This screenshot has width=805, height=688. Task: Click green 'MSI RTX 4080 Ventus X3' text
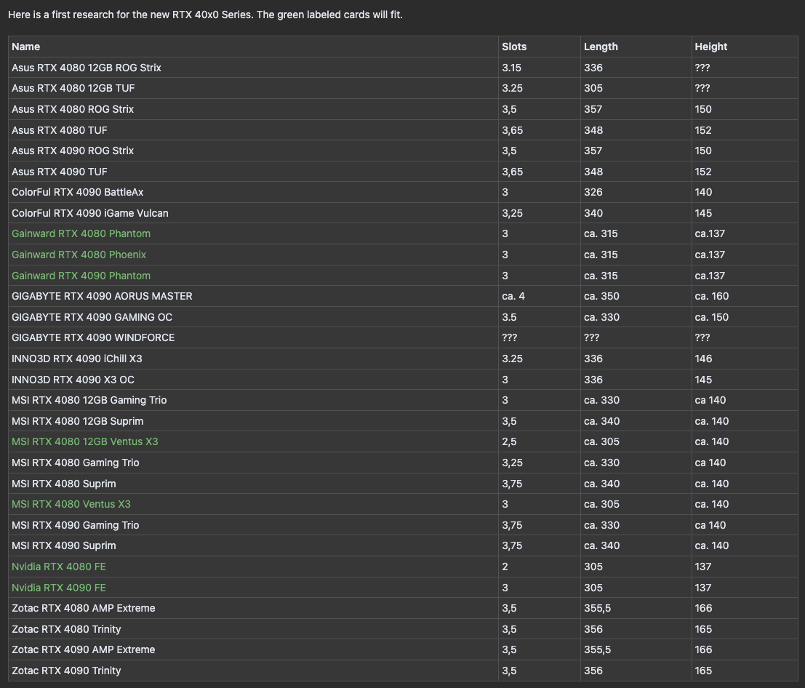pyautogui.click(x=71, y=504)
